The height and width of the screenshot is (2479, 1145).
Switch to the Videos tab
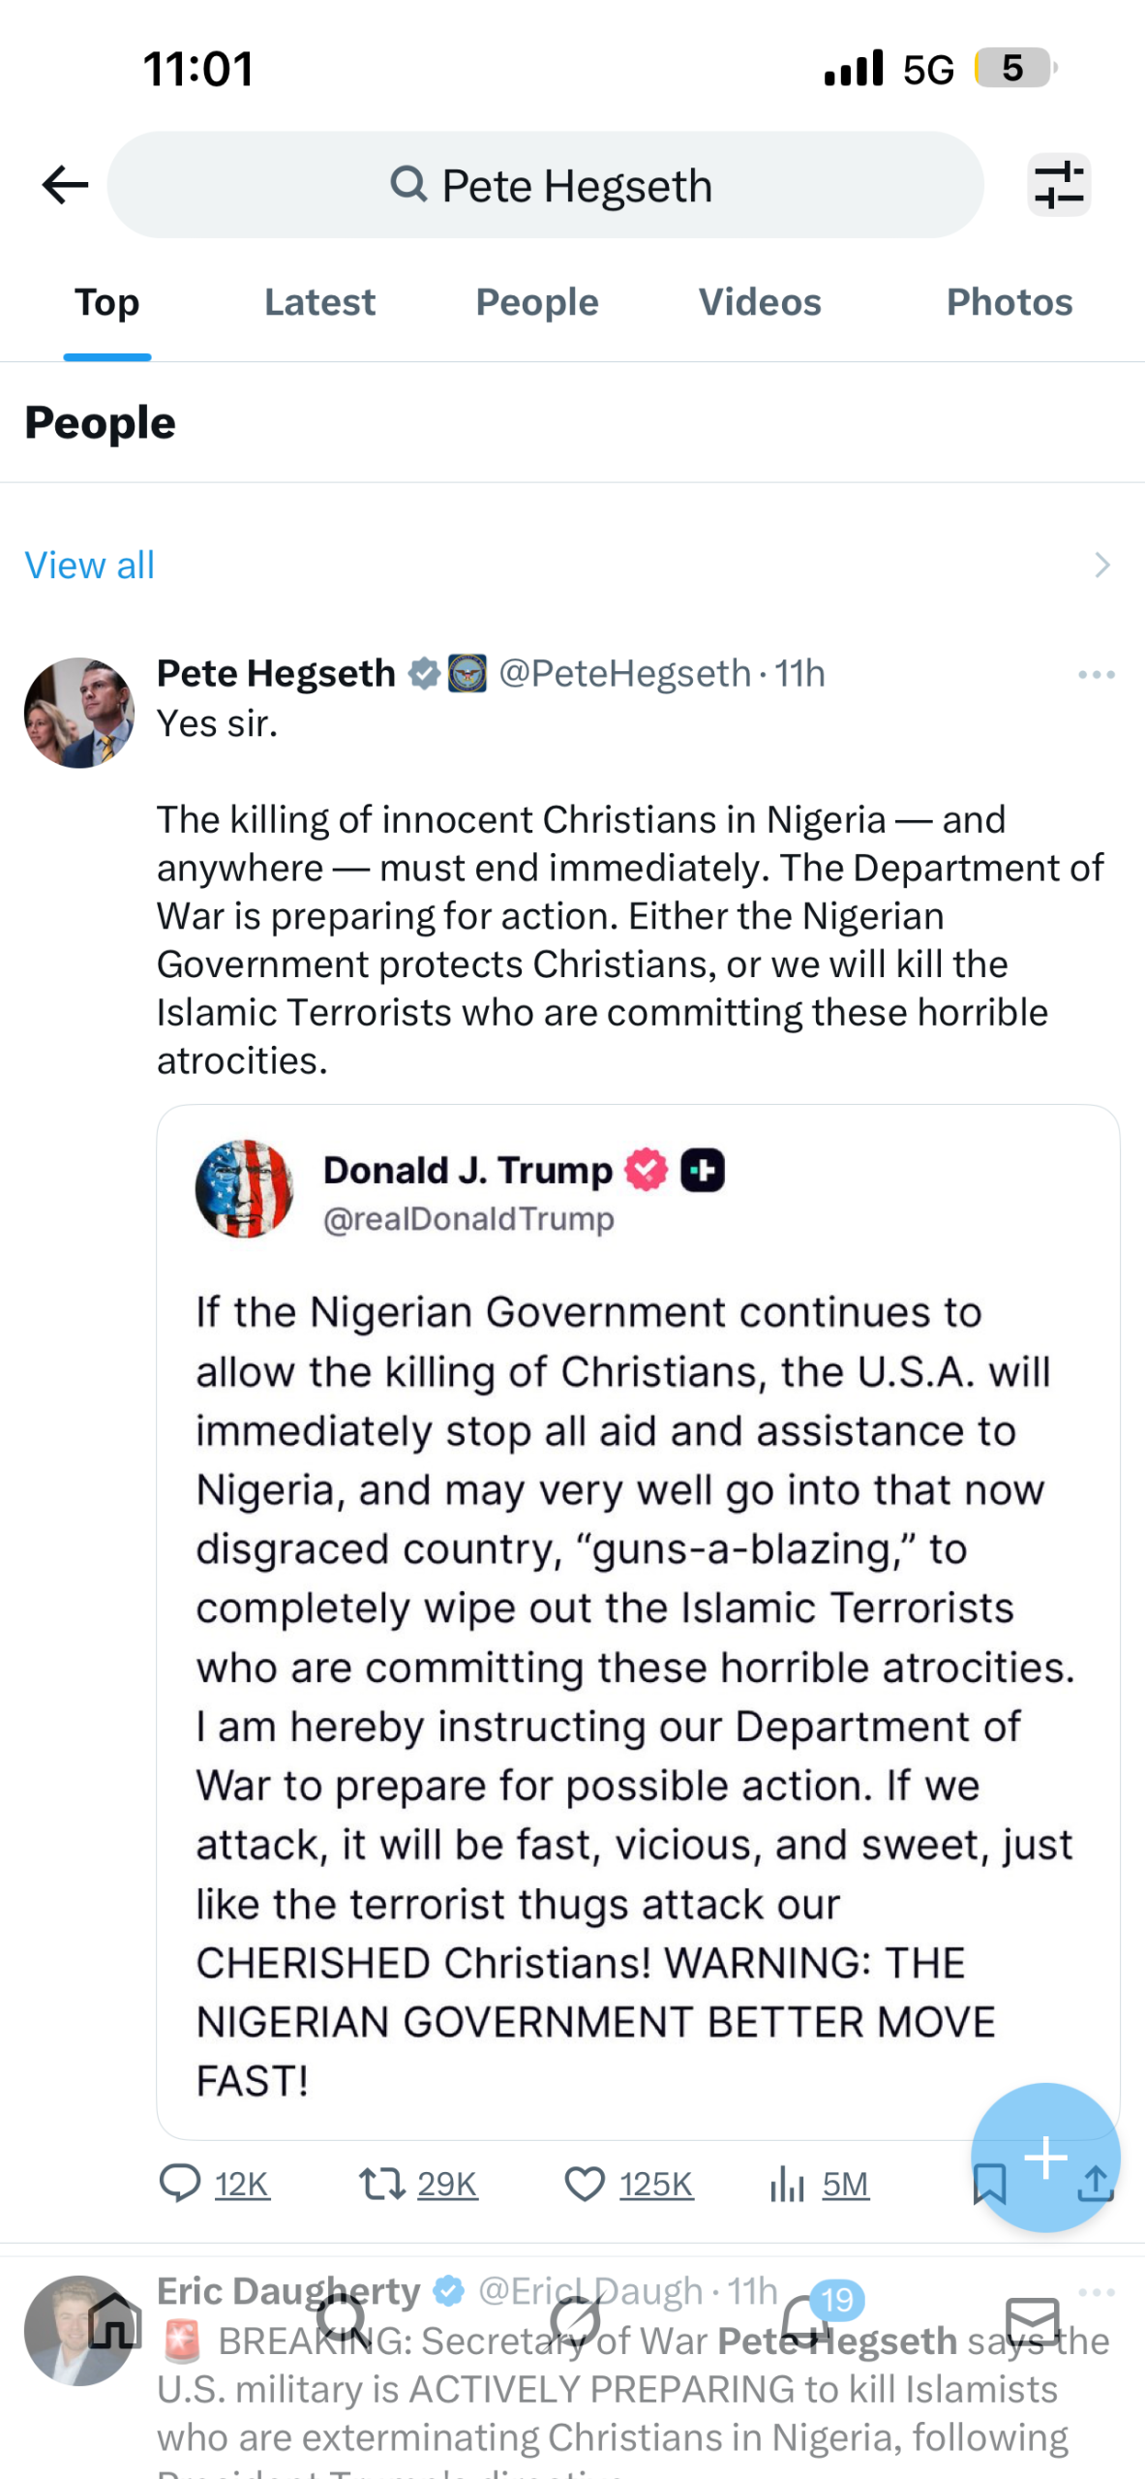760,302
